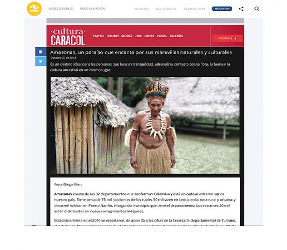Open the Producciones menu
The height and width of the screenshot is (250, 287).
tap(61, 9)
